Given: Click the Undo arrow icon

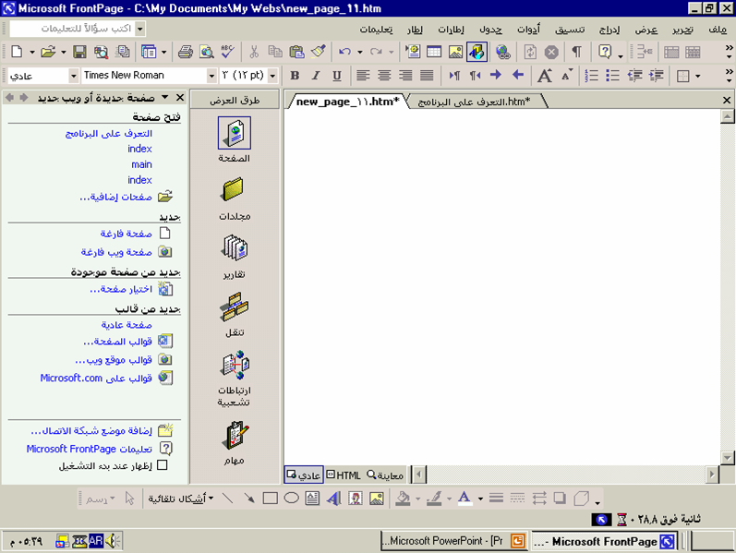Looking at the screenshot, I should pos(345,52).
